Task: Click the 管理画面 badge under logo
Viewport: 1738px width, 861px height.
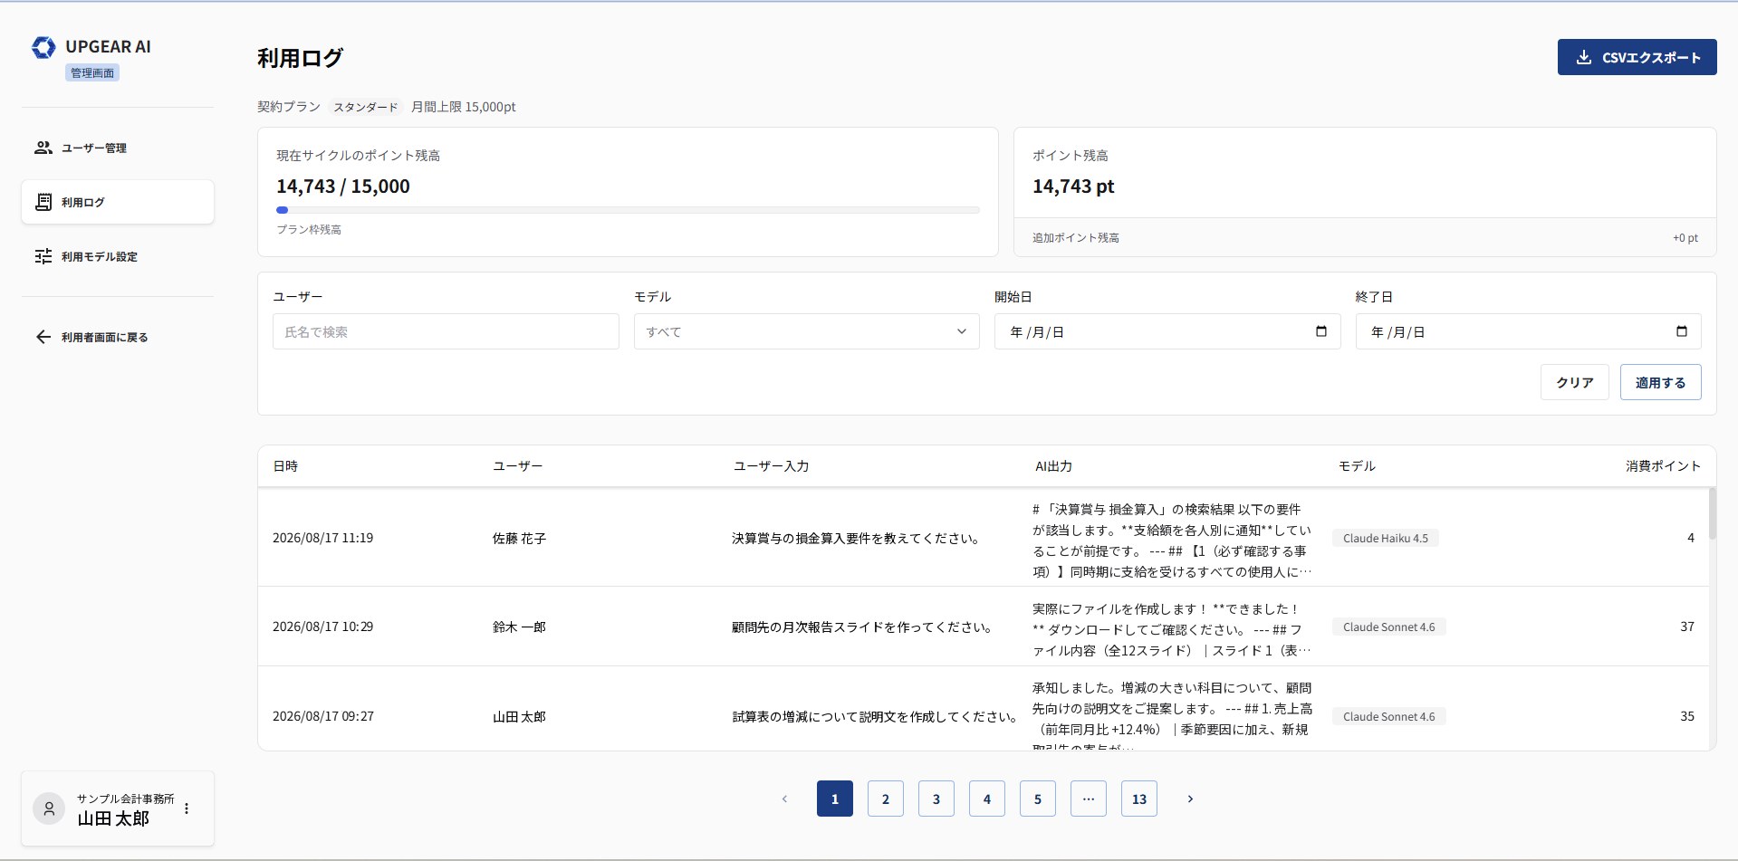Action: pos(92,72)
